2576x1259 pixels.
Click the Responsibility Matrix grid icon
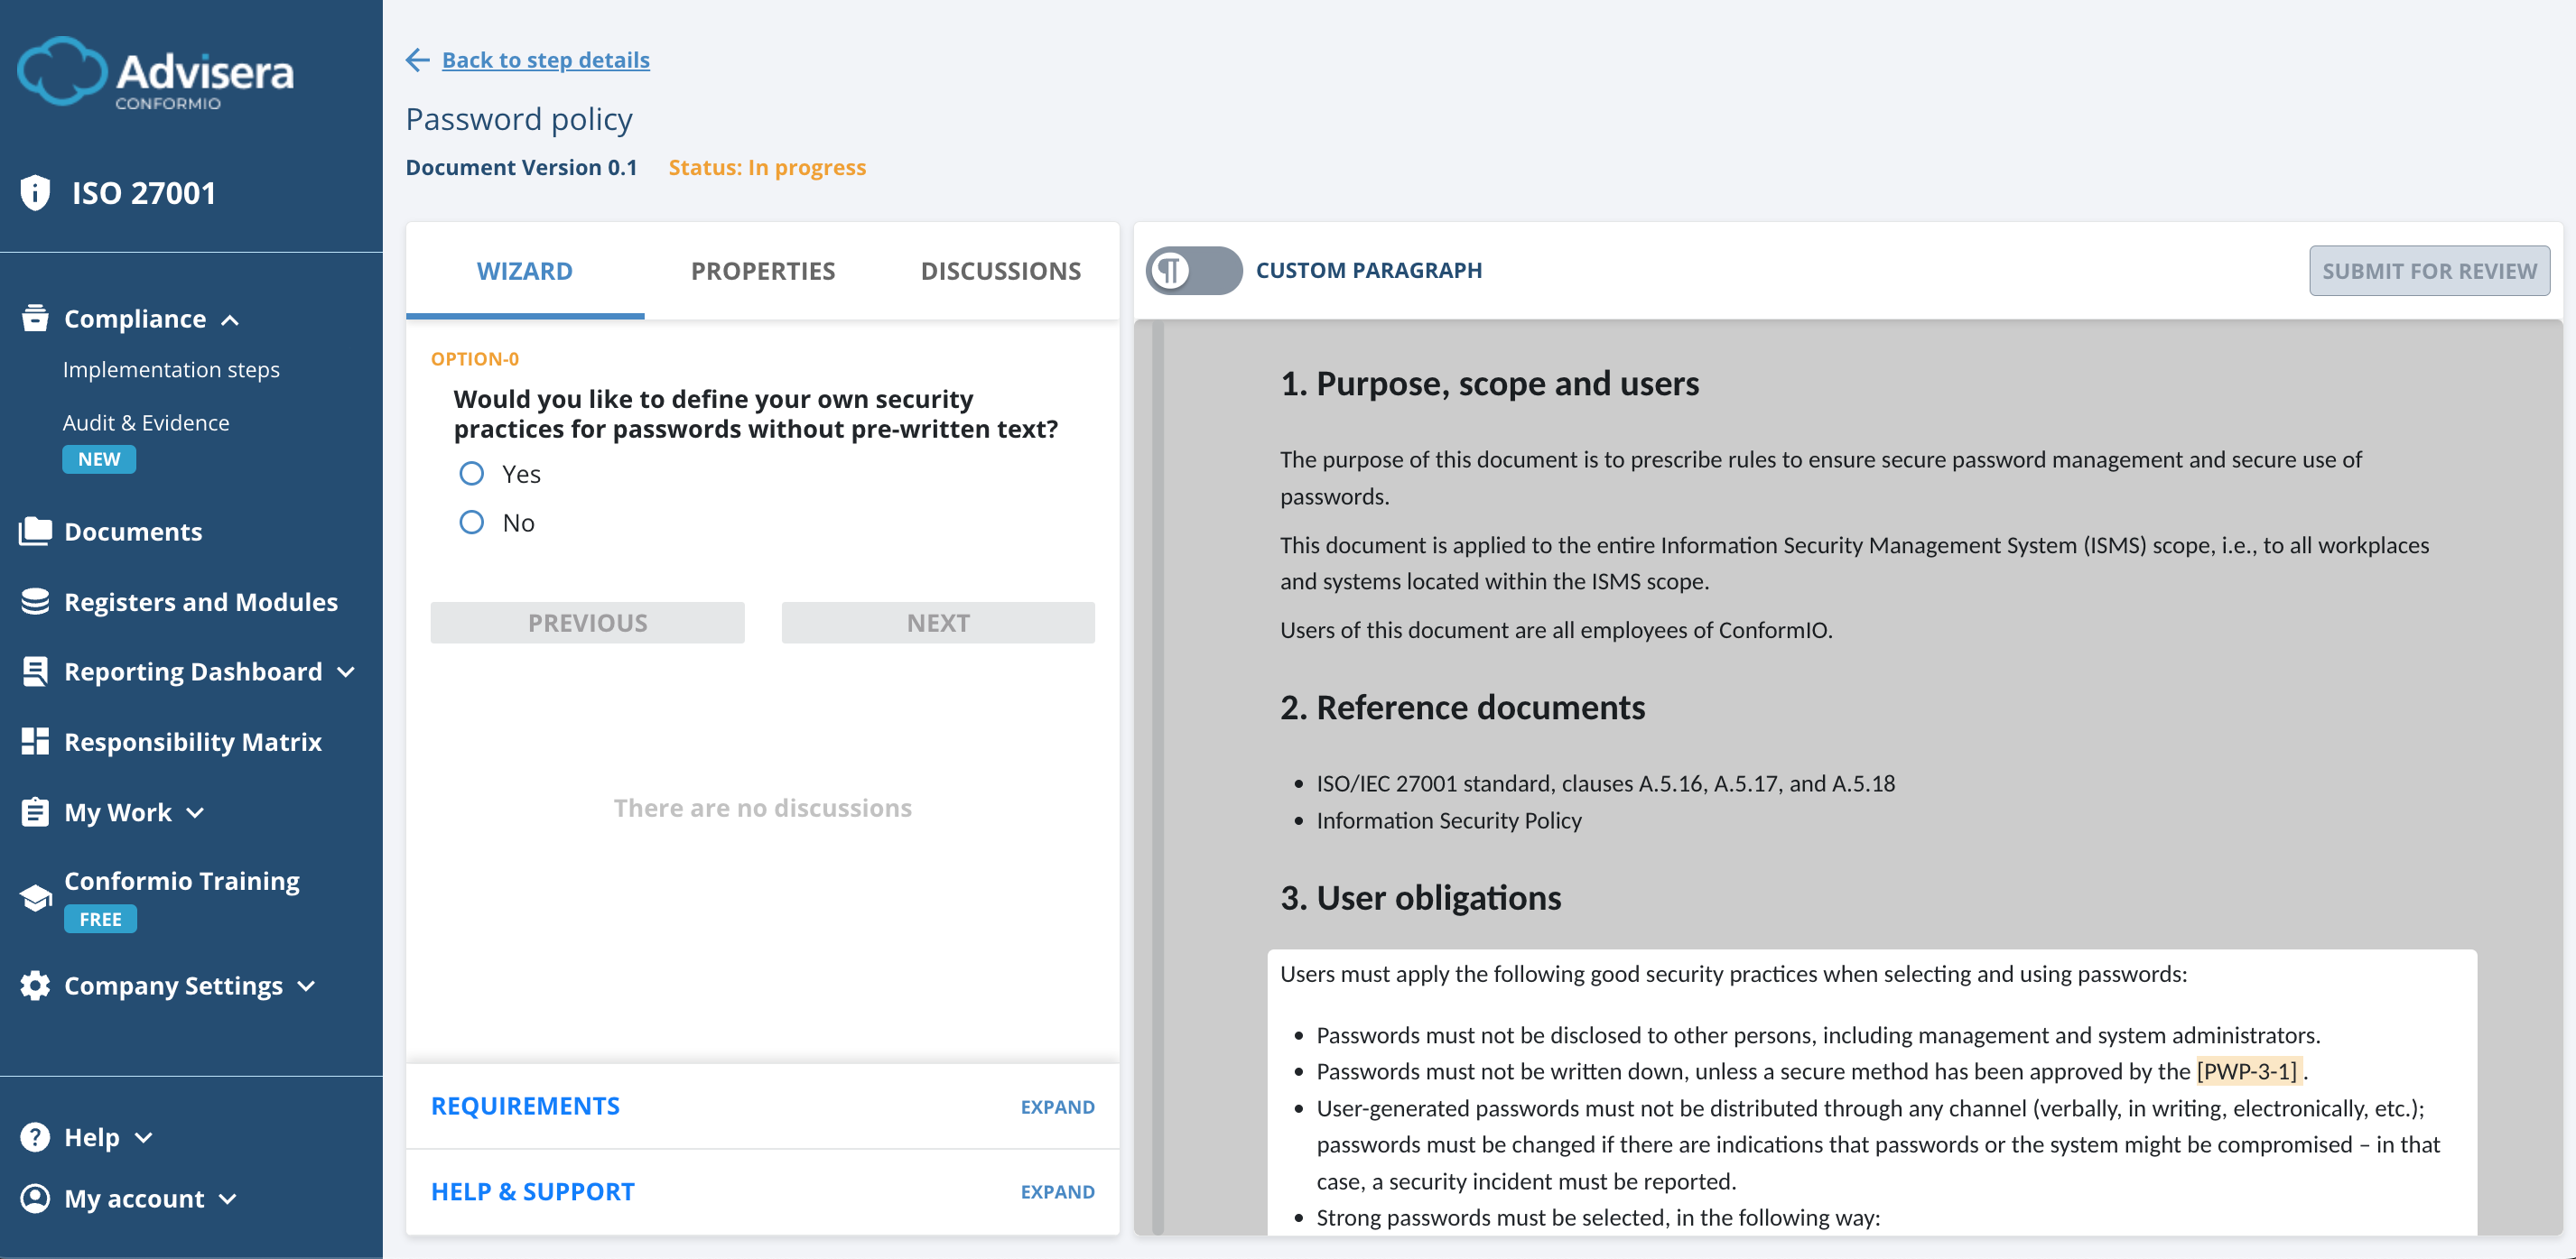[35, 740]
